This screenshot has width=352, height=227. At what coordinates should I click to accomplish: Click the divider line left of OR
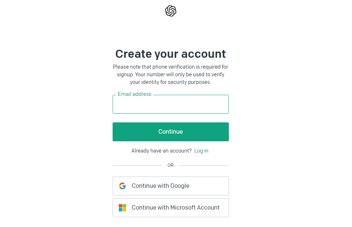137,165
